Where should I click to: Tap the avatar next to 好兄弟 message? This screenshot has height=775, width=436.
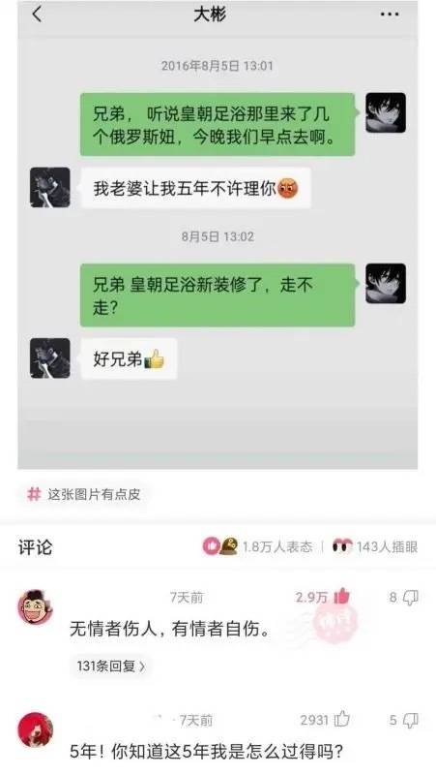click(50, 357)
